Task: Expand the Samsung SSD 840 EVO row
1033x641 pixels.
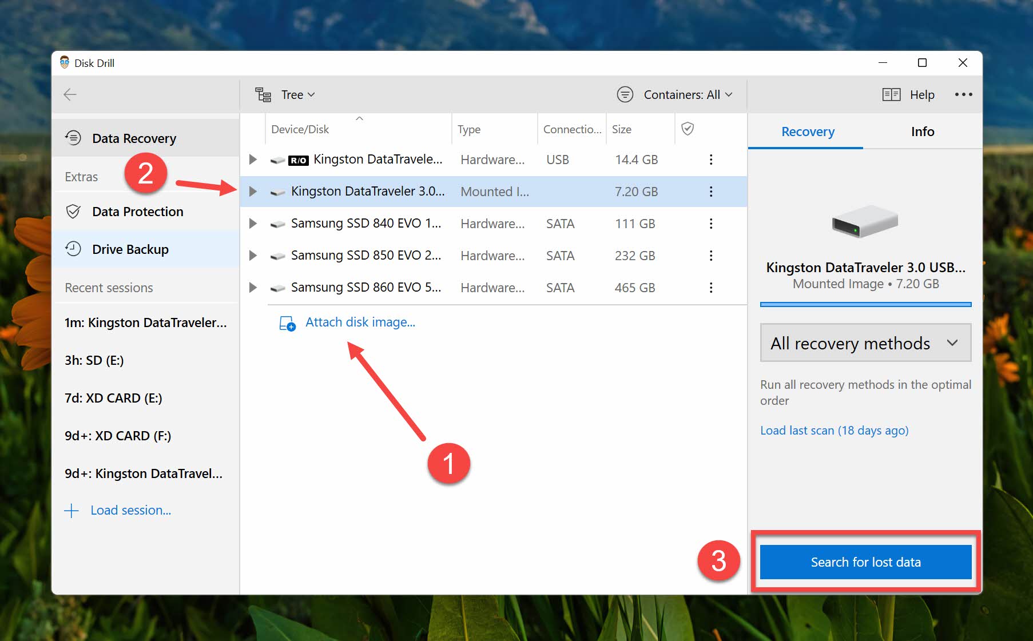Action: pyautogui.click(x=253, y=224)
